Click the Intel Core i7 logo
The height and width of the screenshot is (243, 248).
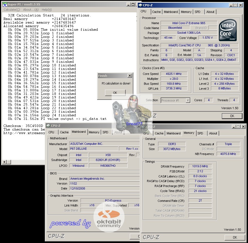[x=228, y=30]
